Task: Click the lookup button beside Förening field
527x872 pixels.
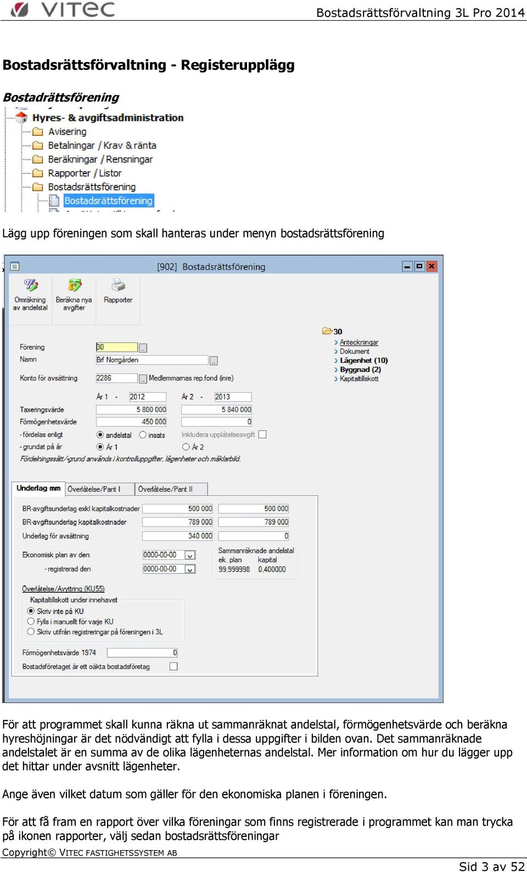Action: click(143, 348)
